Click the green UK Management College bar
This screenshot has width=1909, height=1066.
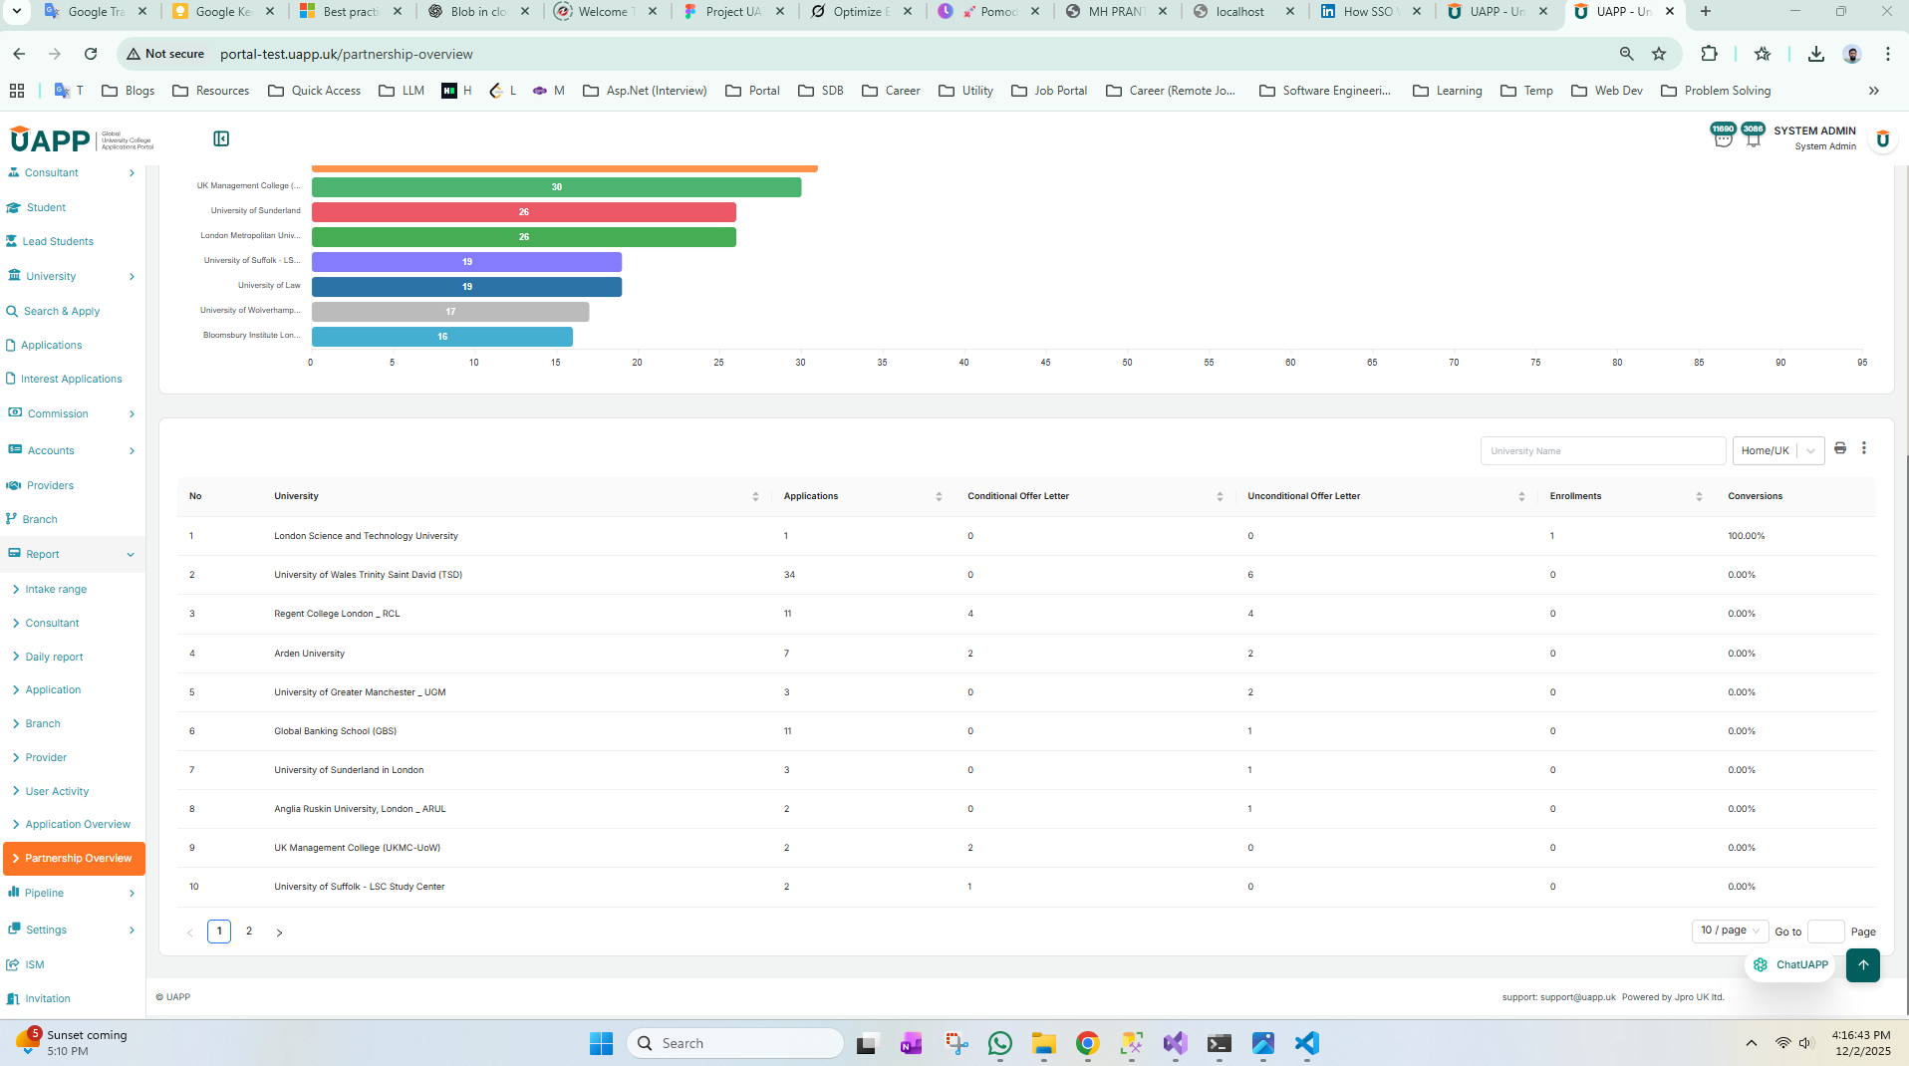coord(556,187)
